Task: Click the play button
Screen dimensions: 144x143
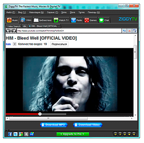Action: coord(120,134)
